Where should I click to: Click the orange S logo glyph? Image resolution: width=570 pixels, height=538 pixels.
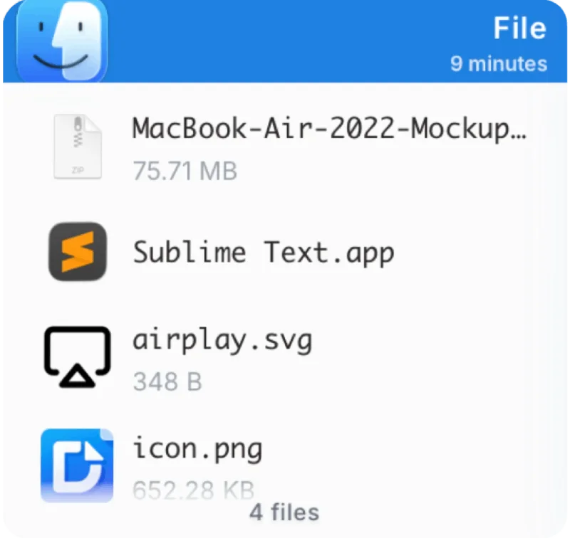tap(78, 252)
